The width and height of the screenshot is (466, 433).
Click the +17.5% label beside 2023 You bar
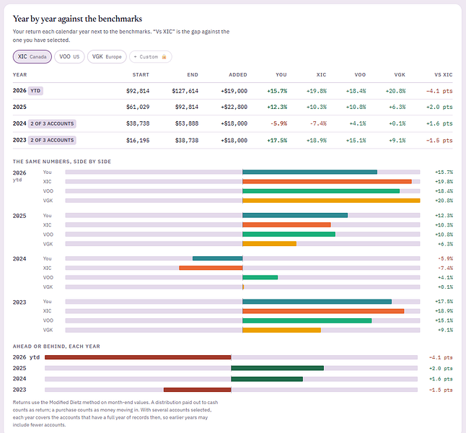click(x=444, y=302)
